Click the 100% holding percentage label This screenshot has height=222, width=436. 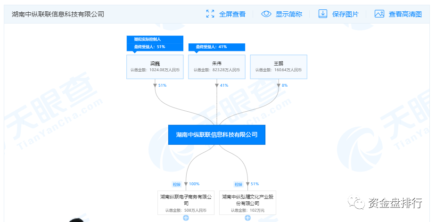tap(194, 184)
